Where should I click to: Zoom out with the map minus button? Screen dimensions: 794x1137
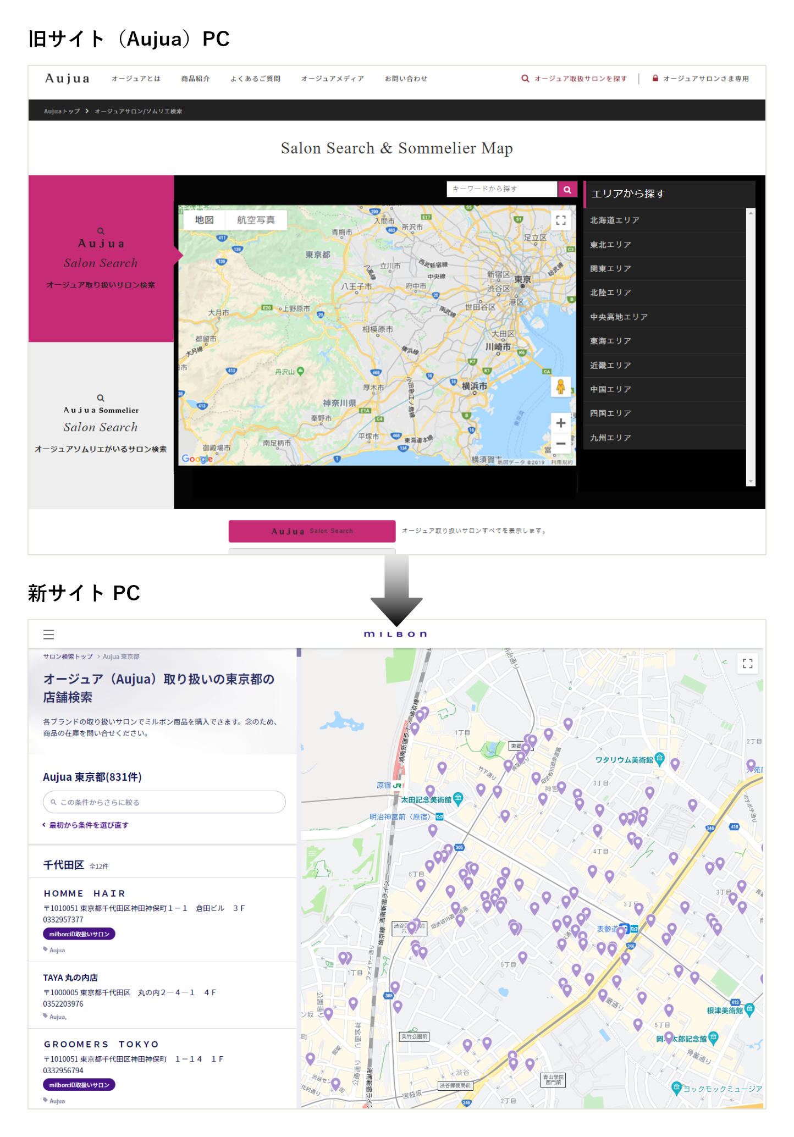[560, 443]
